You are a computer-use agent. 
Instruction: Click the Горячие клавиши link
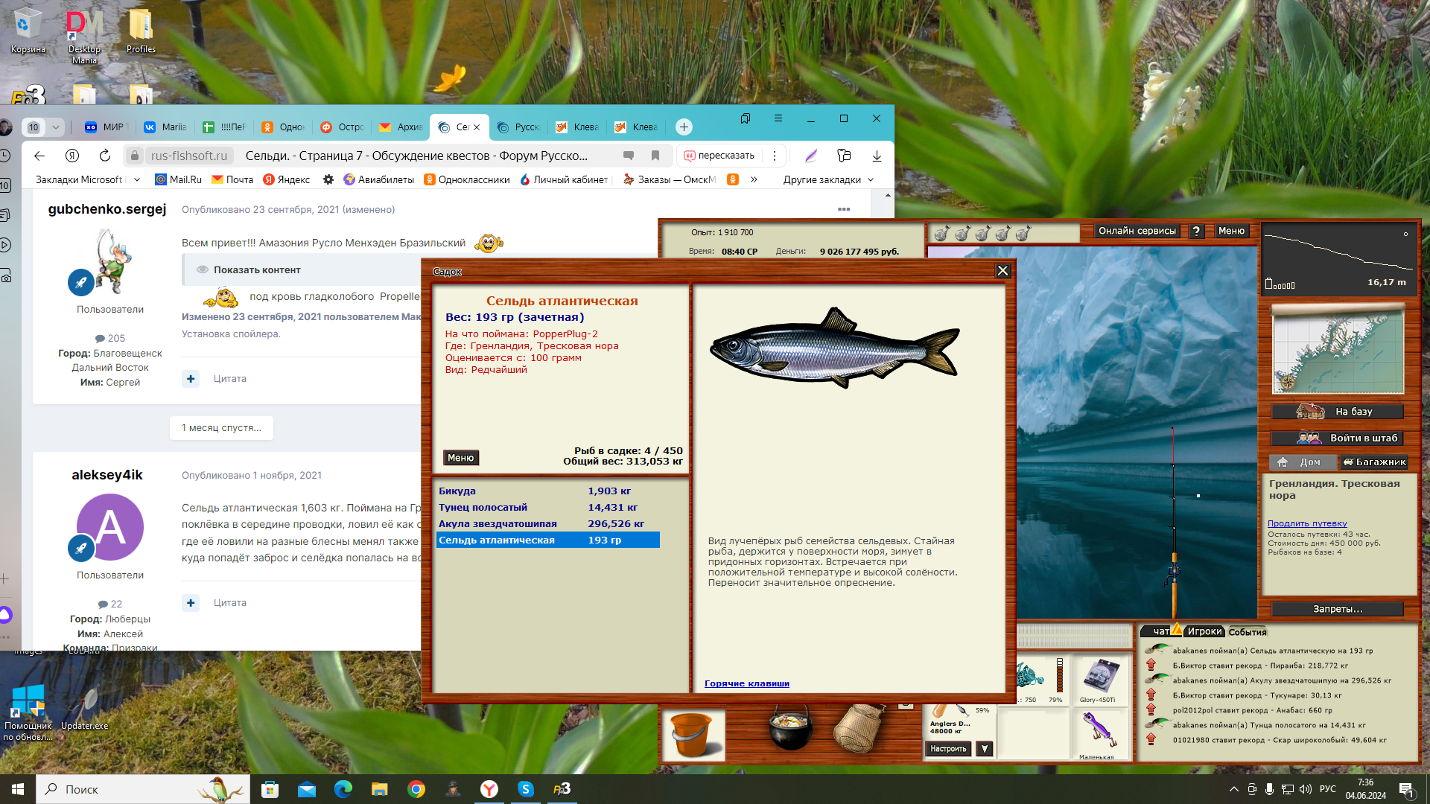(x=746, y=683)
